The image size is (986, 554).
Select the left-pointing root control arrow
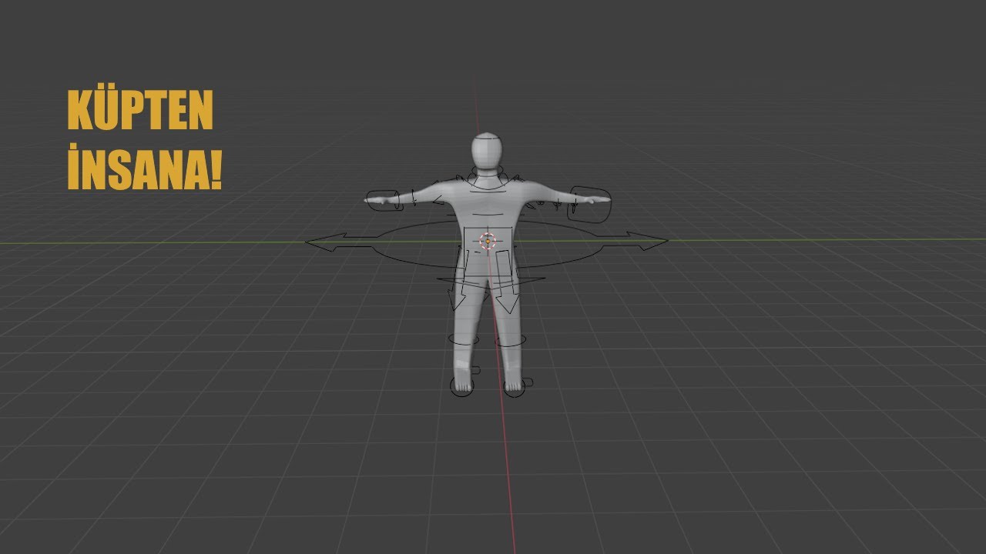341,242
